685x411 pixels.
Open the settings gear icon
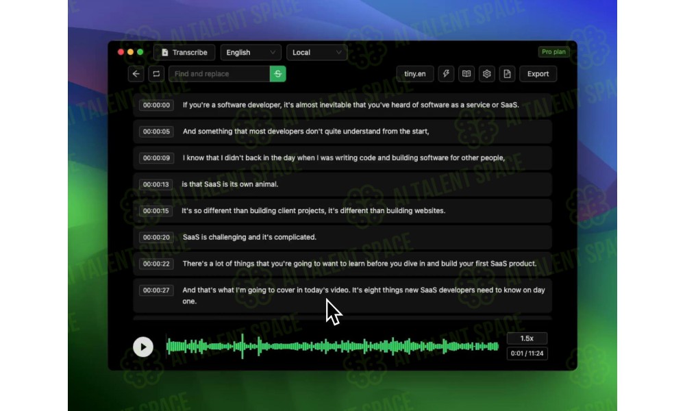(486, 74)
